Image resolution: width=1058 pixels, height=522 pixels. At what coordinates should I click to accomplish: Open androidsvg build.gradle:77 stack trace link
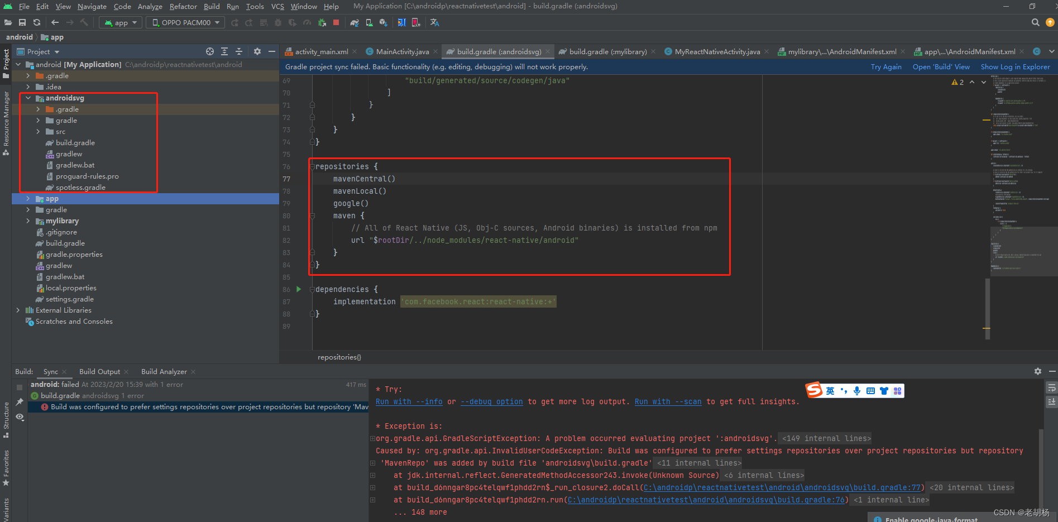pos(782,487)
